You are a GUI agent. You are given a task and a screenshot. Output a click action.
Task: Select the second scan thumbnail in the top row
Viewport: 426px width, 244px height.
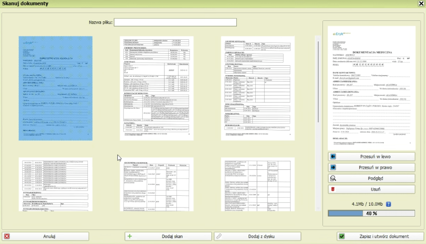pos(156,88)
